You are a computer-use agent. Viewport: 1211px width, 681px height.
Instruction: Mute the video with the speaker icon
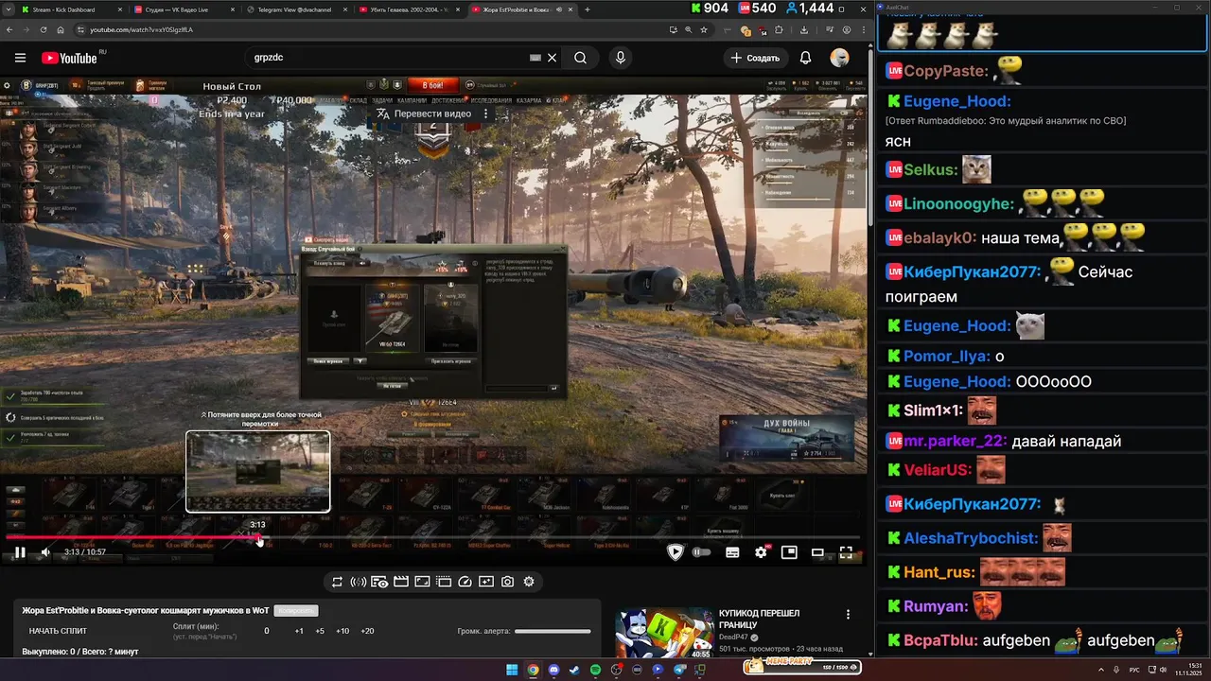coord(44,552)
